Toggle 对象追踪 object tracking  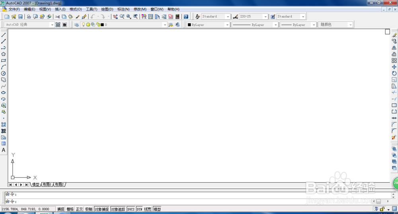(x=118, y=209)
